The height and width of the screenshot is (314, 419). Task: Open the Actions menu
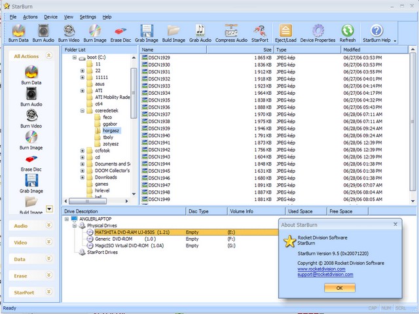click(x=30, y=17)
